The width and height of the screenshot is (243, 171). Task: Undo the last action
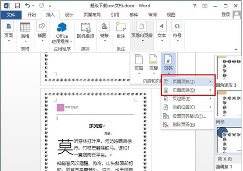(28, 6)
